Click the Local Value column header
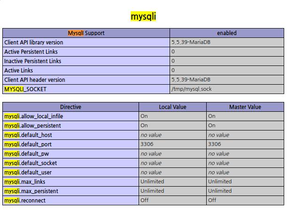 coord(172,107)
